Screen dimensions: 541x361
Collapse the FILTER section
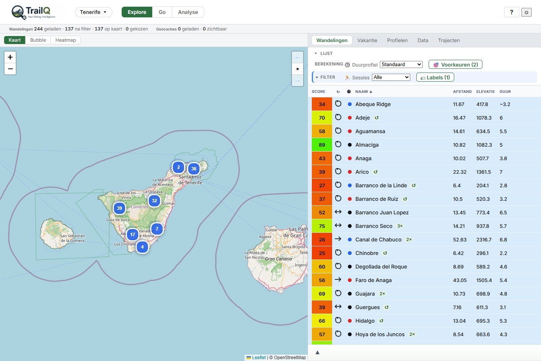tap(325, 77)
